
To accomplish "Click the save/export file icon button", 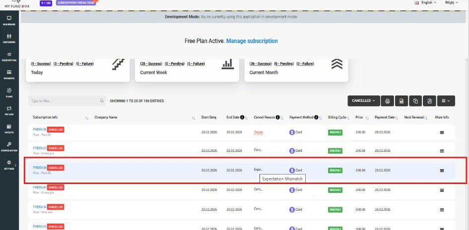I will [x=402, y=101].
